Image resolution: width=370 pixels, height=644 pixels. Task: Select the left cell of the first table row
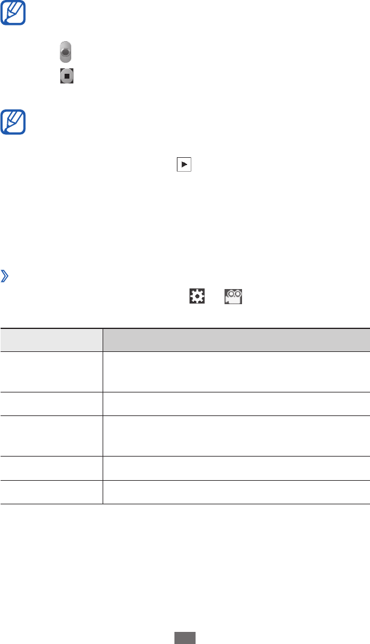pyautogui.click(x=51, y=372)
